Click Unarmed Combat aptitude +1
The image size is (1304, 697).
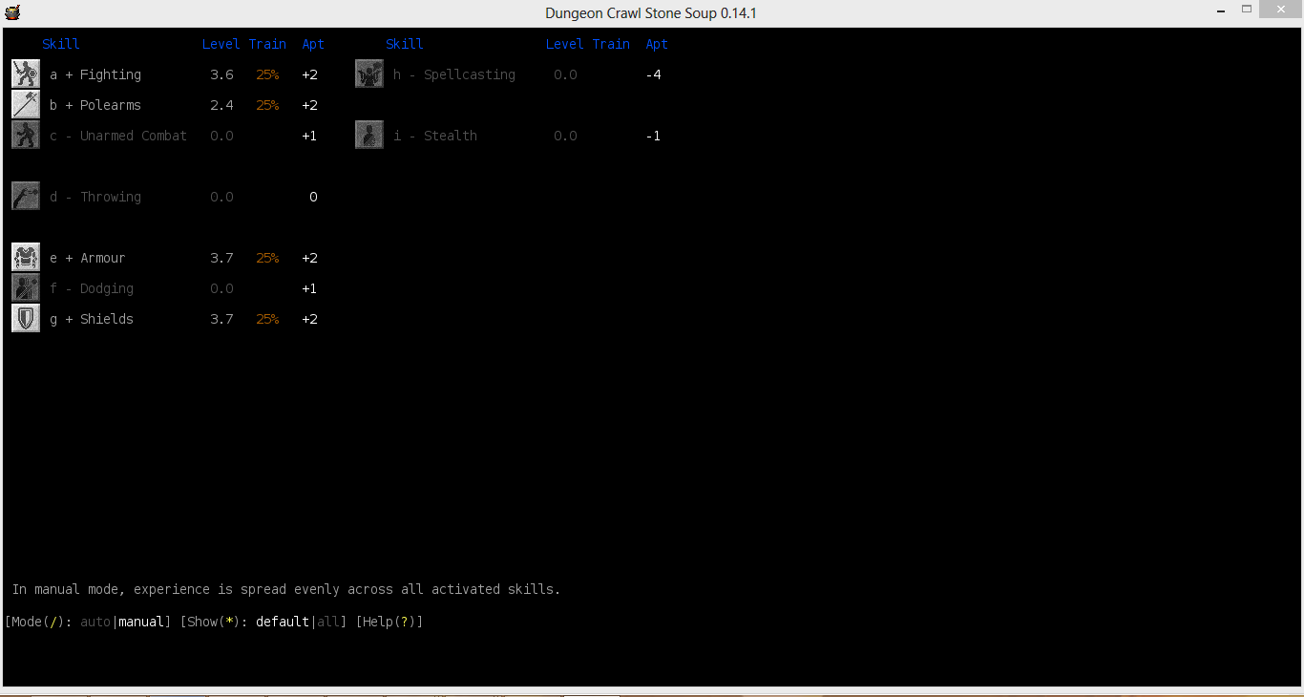click(x=309, y=136)
